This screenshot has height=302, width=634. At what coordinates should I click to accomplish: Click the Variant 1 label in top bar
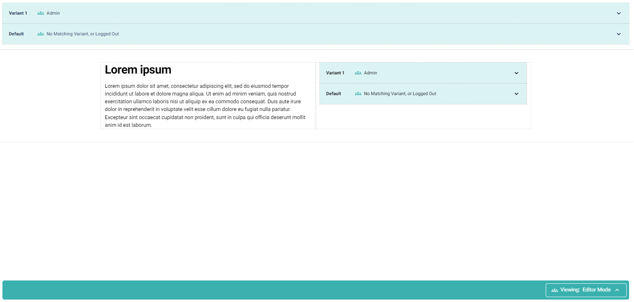[x=18, y=13]
